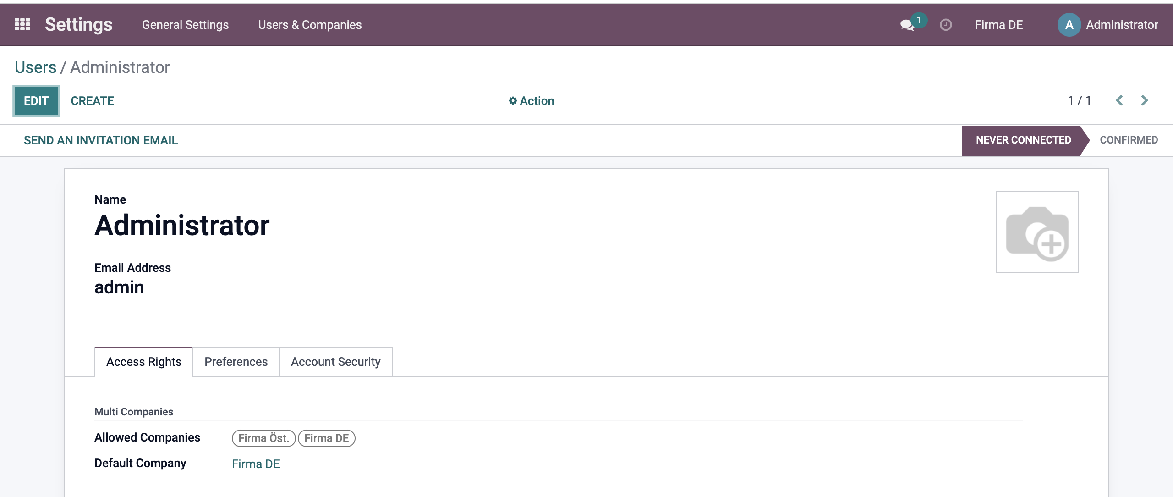Switch to the Account Security tab

pos(336,362)
